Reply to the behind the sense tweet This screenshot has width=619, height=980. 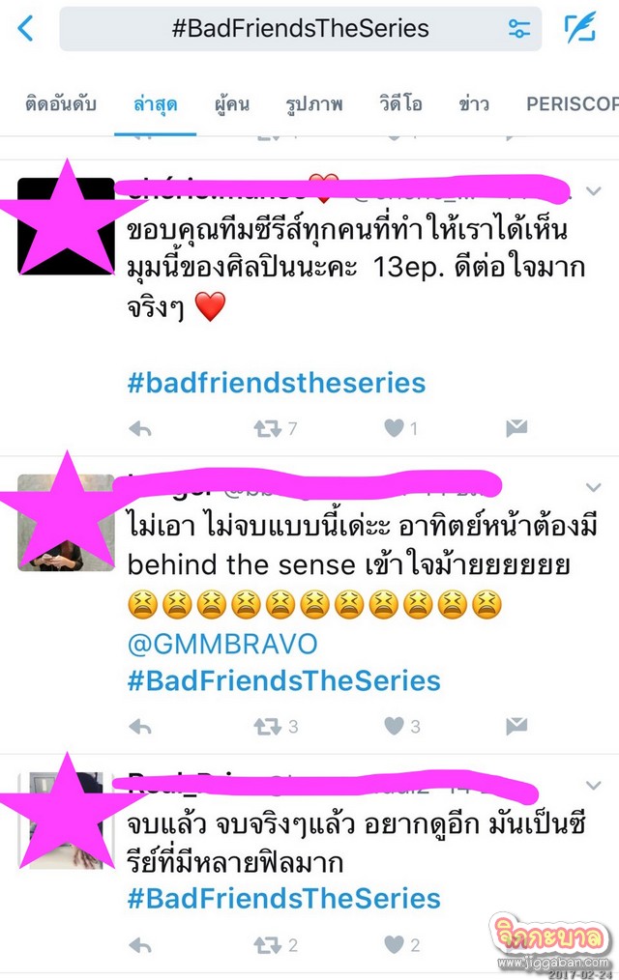tap(140, 726)
